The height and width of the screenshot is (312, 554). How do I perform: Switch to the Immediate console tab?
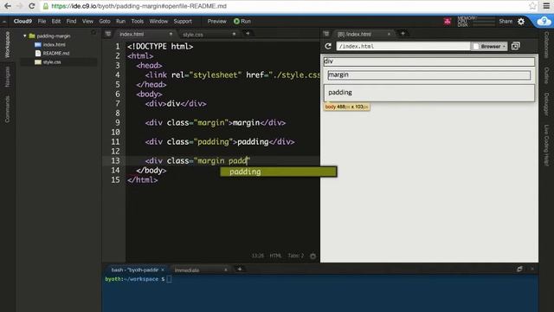[187, 270]
